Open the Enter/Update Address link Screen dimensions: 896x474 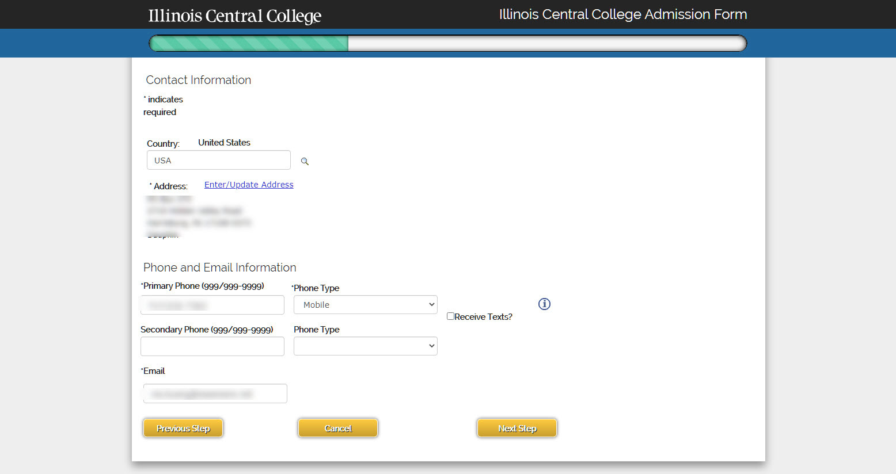[x=249, y=185]
